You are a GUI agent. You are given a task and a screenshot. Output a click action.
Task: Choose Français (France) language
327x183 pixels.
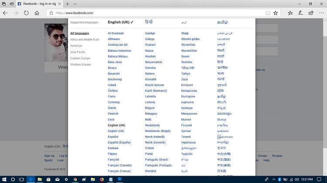(119, 171)
